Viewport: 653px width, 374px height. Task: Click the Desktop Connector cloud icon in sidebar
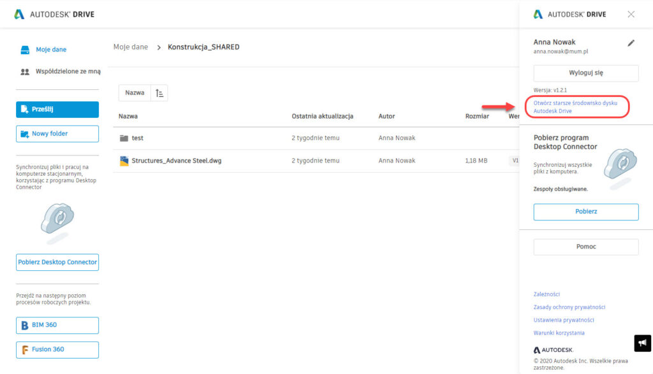point(57,220)
